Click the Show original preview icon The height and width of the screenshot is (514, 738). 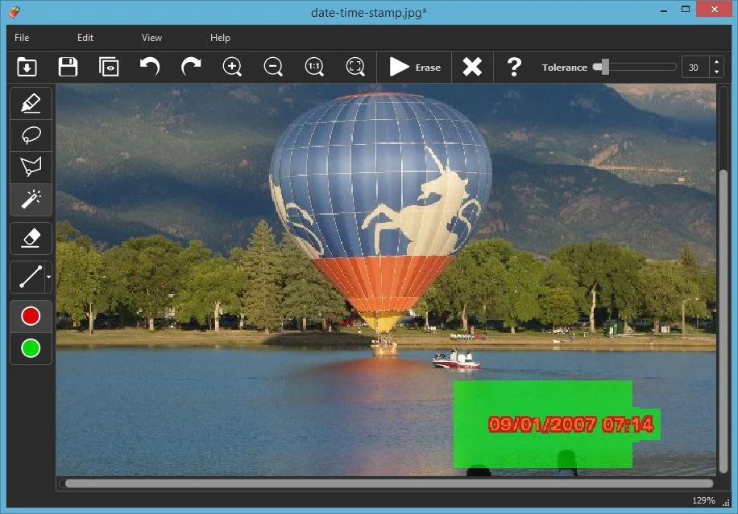pos(109,67)
